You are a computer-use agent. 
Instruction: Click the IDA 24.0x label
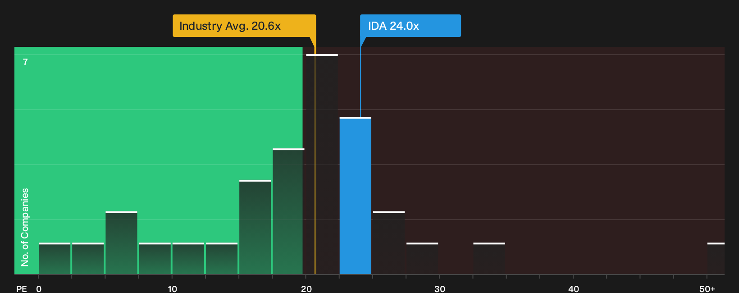[x=410, y=26]
